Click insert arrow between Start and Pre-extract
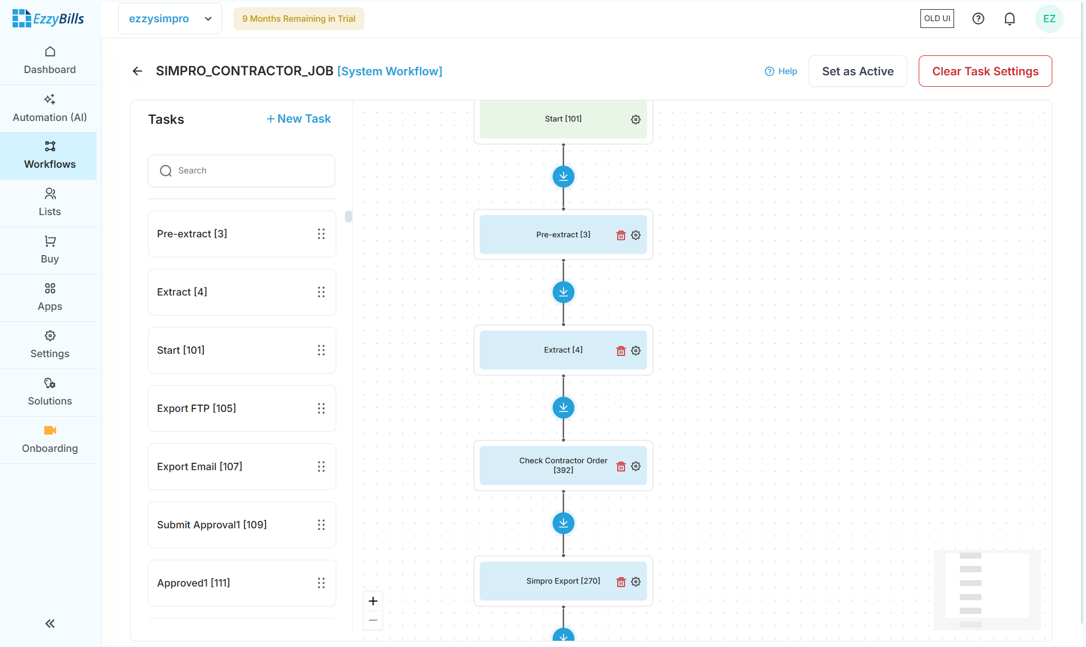Screen dimensions: 1086x647 click(x=563, y=176)
